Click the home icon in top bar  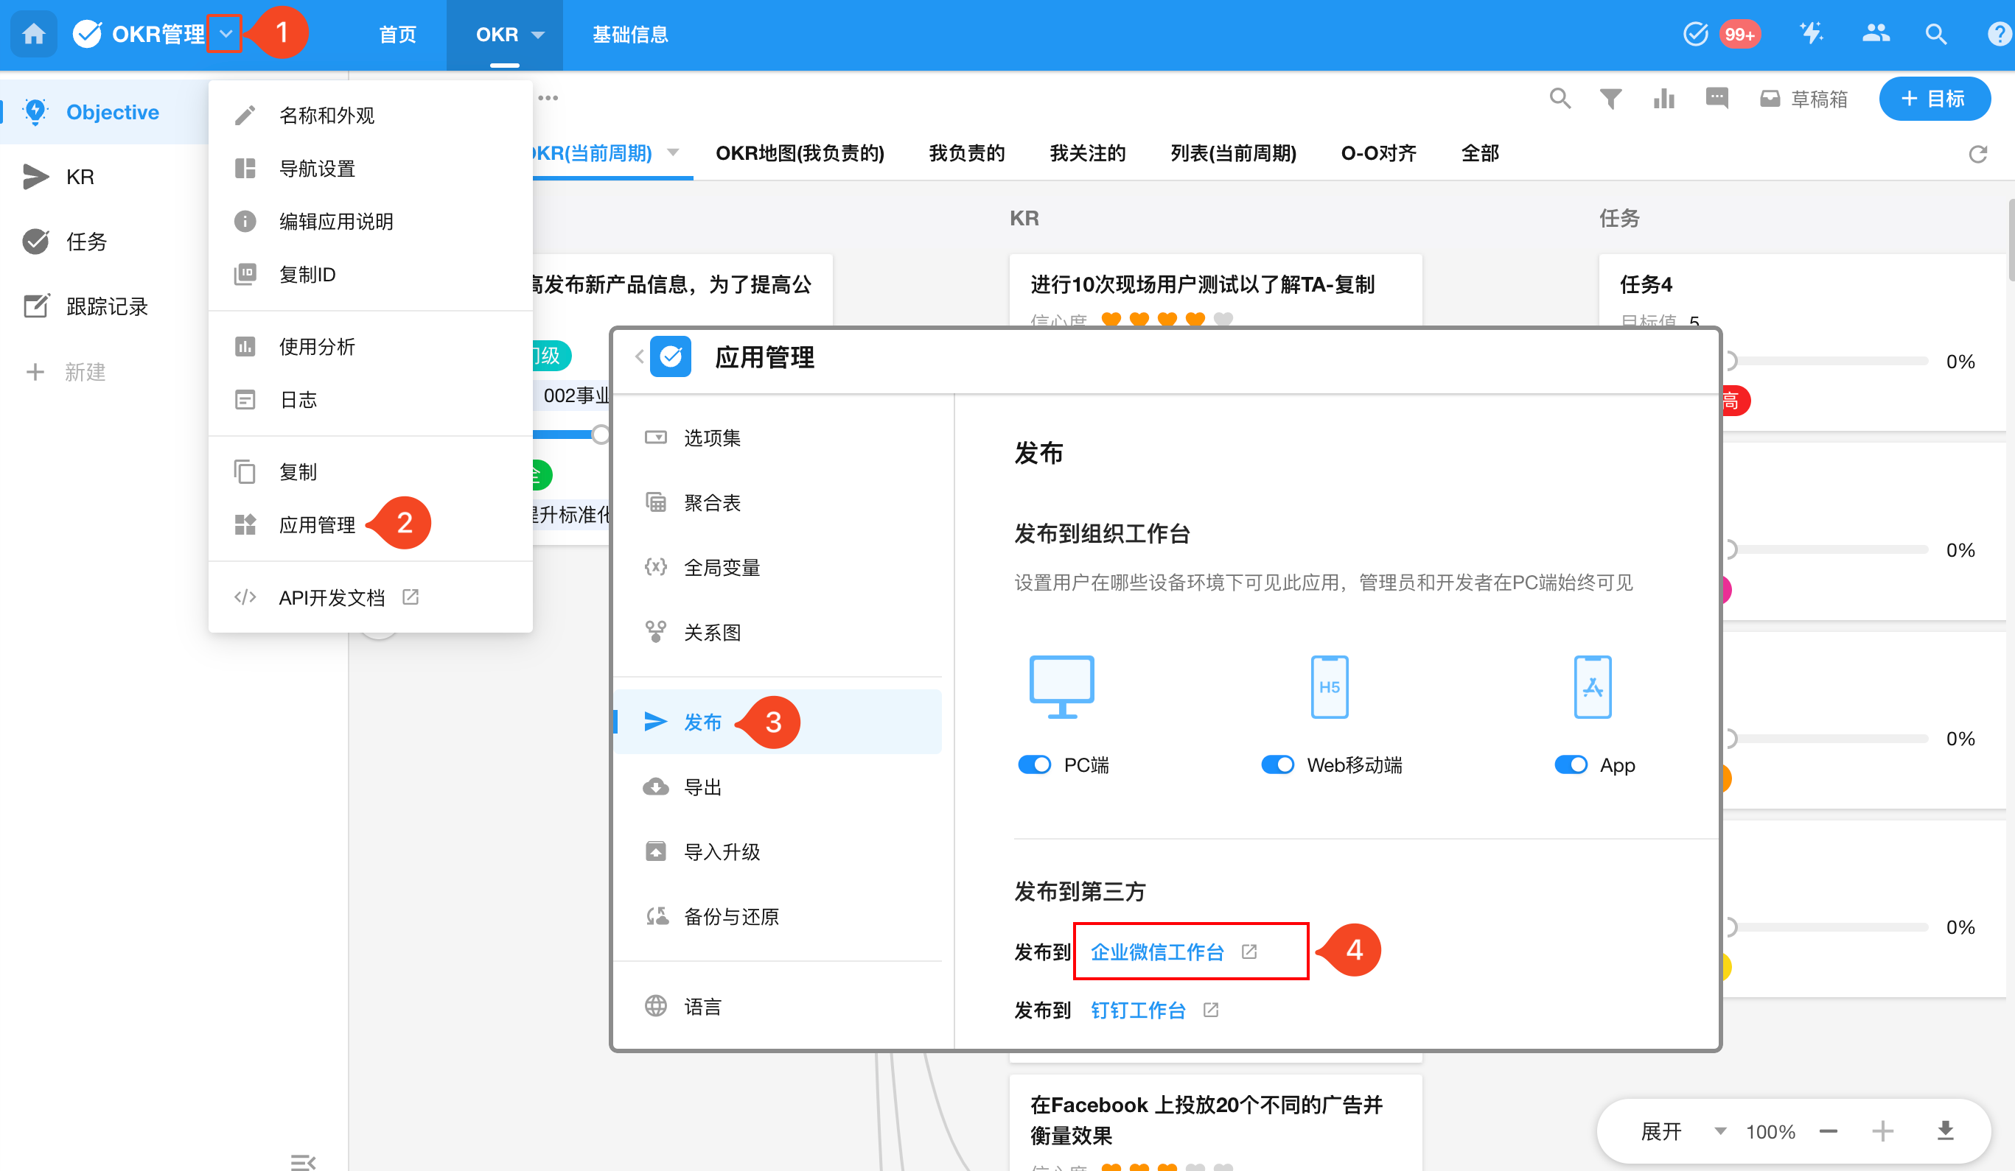(34, 35)
